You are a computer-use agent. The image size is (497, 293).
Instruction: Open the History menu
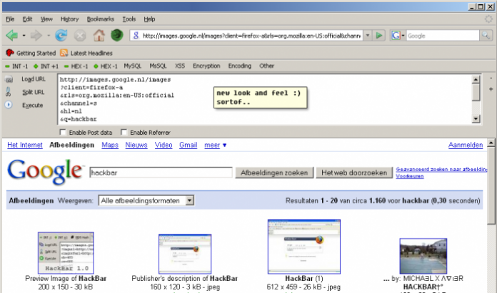pos(69,19)
